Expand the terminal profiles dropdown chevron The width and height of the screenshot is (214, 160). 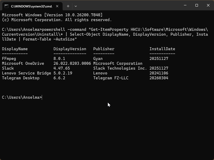76,6
